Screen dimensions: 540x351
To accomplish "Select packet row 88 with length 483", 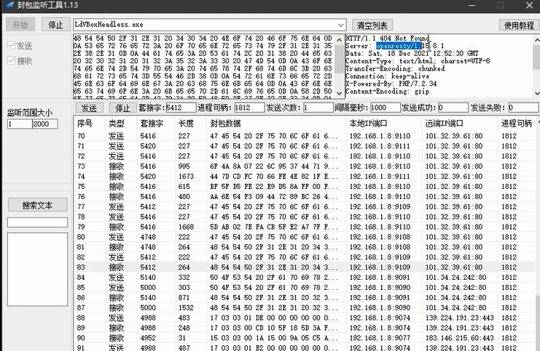I will tap(305, 318).
